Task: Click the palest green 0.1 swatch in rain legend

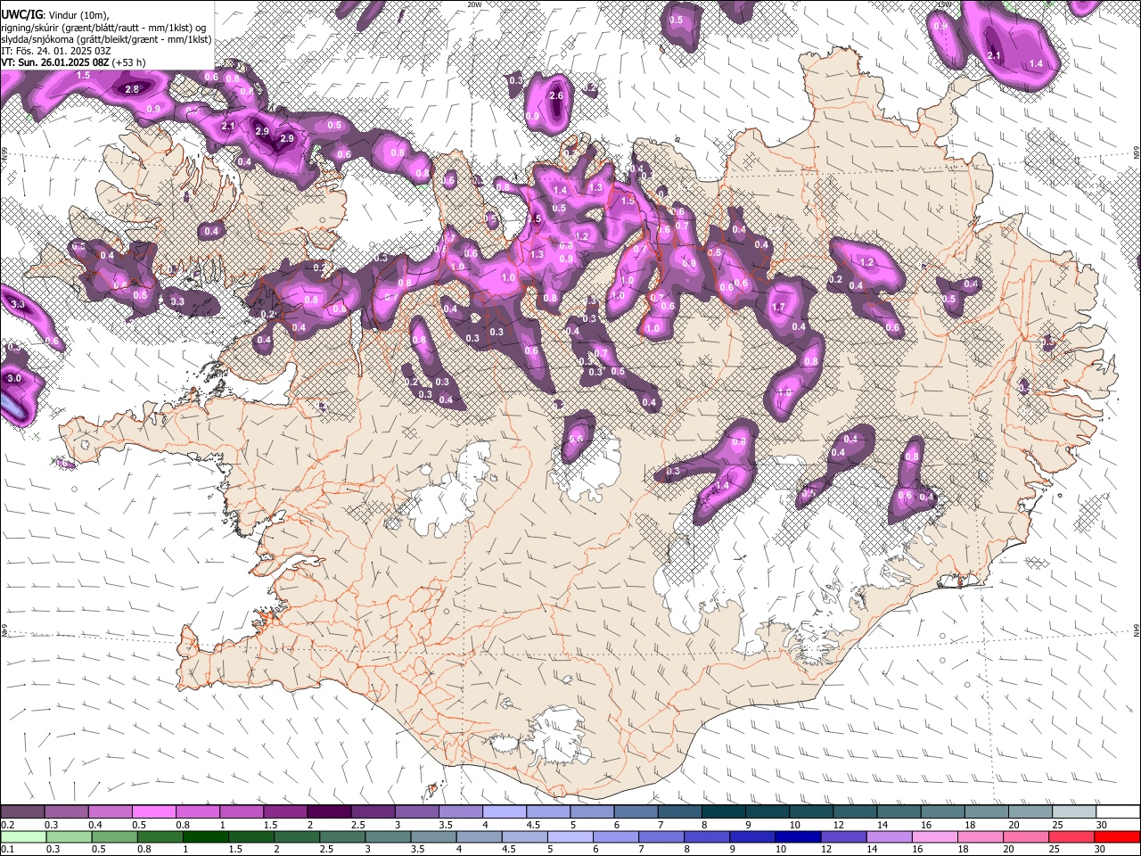Action: pyautogui.click(x=23, y=836)
